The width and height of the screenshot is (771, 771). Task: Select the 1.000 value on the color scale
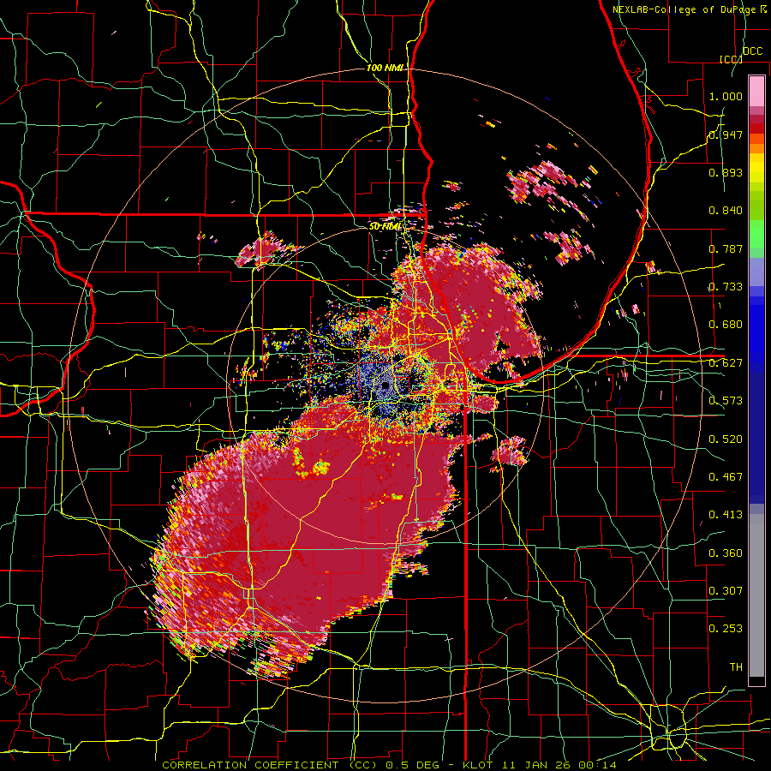point(726,96)
